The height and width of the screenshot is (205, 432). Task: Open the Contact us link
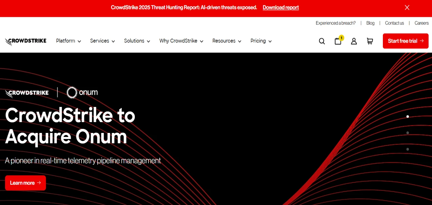point(394,23)
